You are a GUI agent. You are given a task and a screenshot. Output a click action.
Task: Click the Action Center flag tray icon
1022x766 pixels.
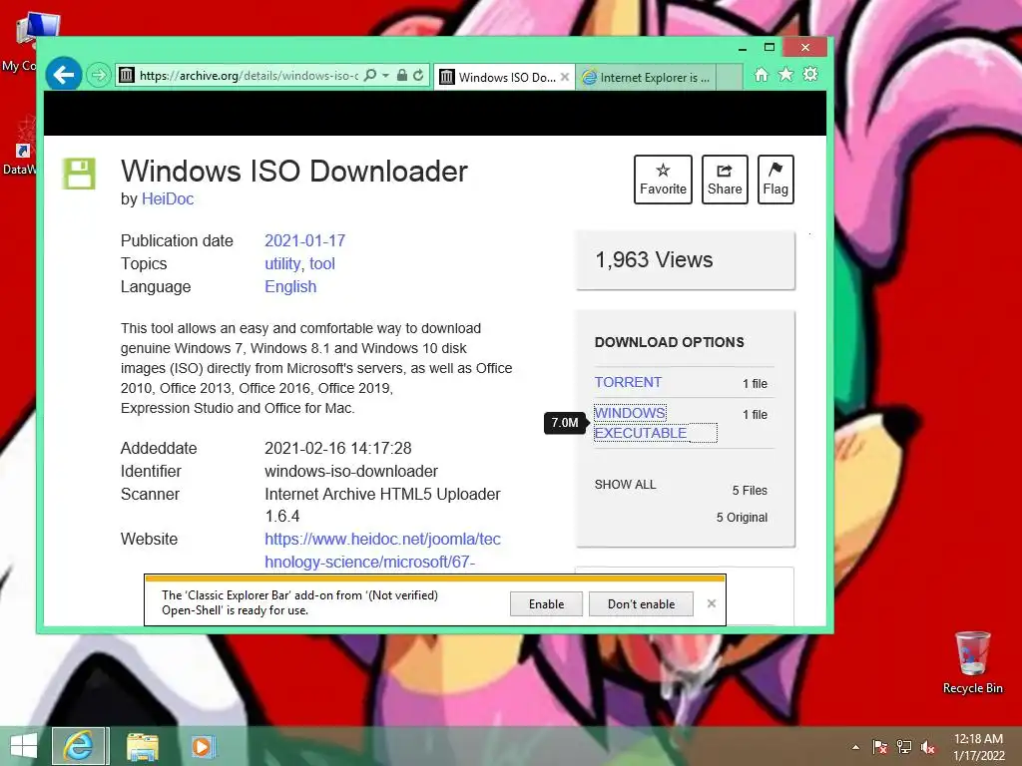pos(880,747)
